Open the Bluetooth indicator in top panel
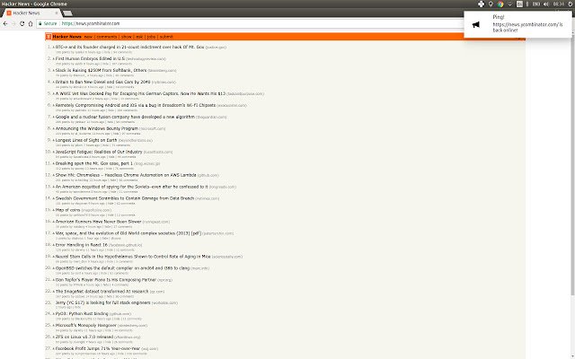 (x=527, y=4)
